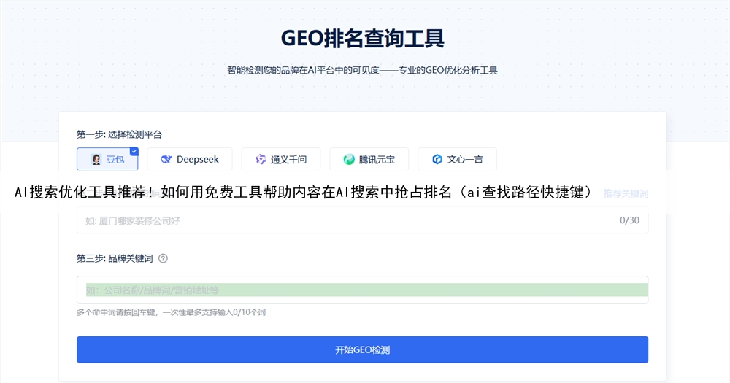The width and height of the screenshot is (730, 383).
Task: Uncheck the blue checkmark on 豆包
Action: (134, 151)
